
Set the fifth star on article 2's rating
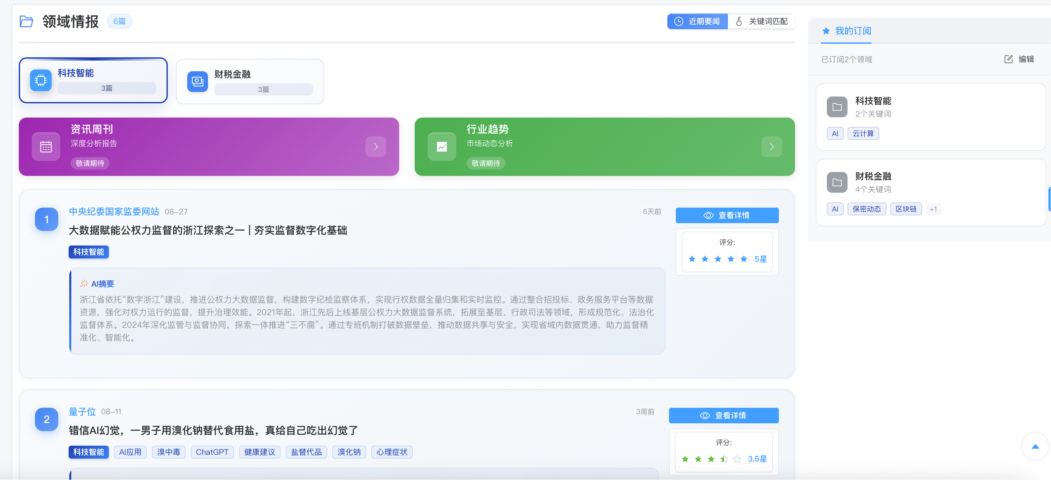(x=737, y=459)
